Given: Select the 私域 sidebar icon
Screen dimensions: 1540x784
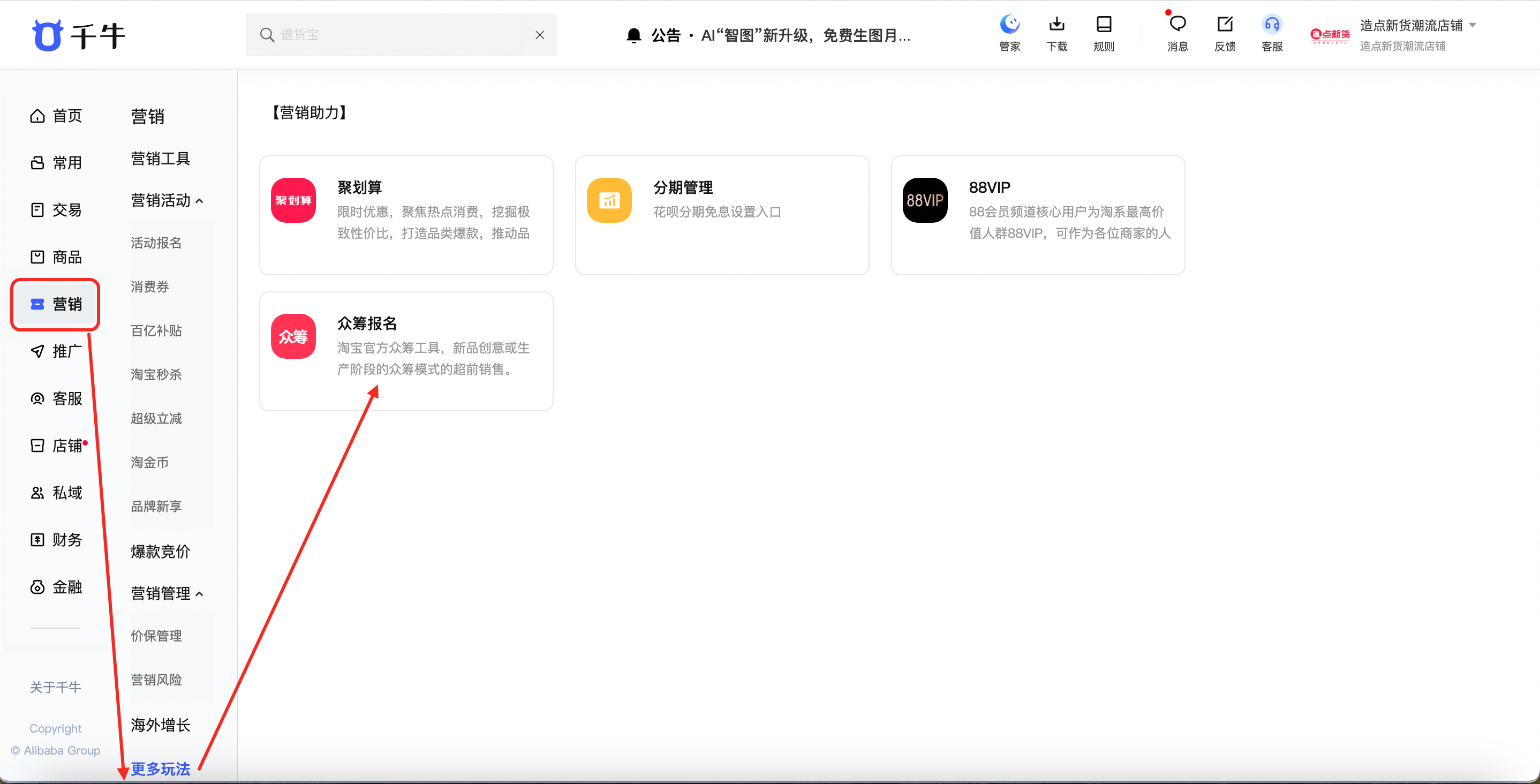Looking at the screenshot, I should pos(37,492).
